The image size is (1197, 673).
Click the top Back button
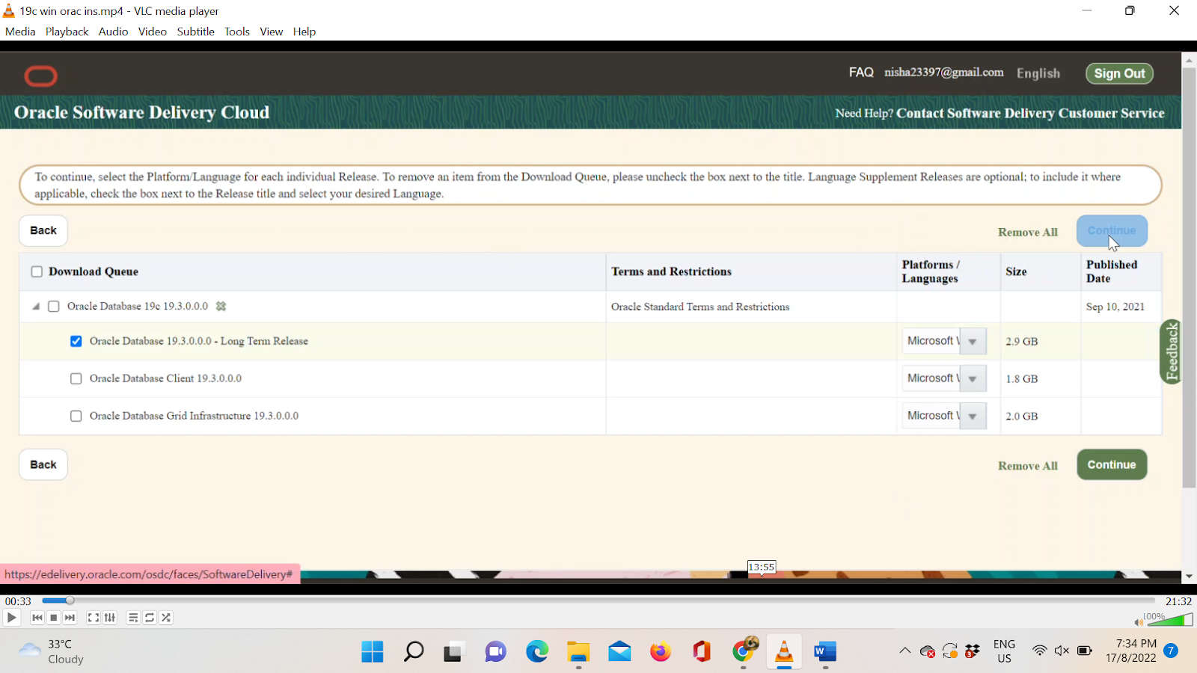[x=43, y=230]
